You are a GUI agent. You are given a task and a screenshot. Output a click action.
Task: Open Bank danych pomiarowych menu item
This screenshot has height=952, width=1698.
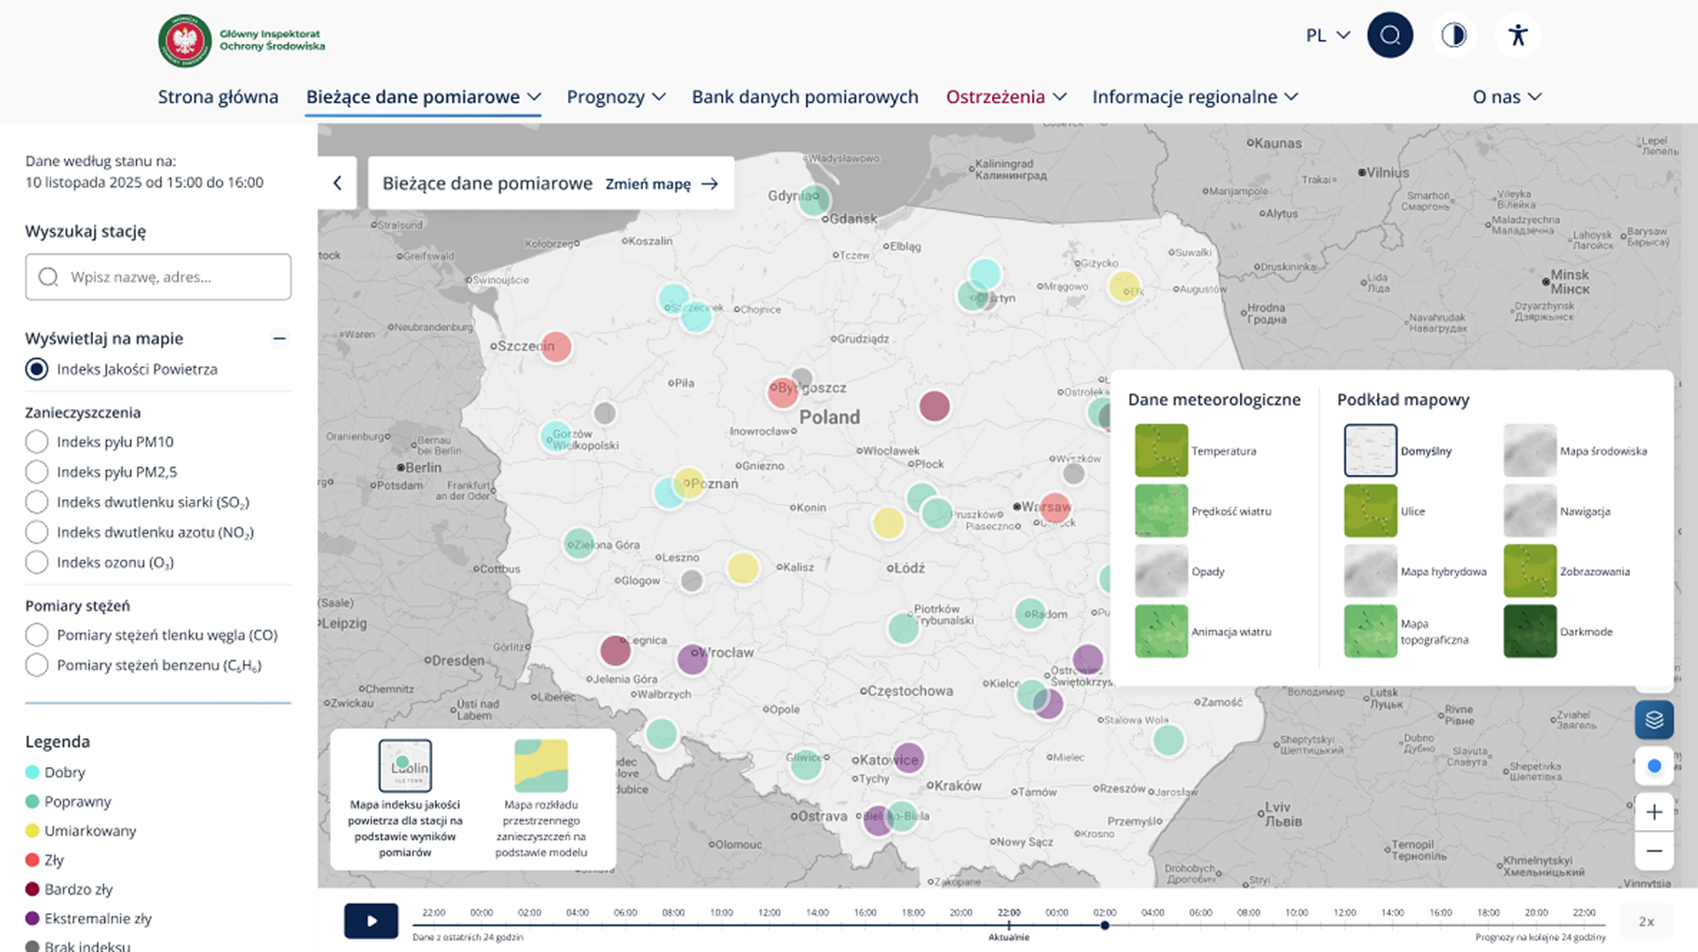805,97
